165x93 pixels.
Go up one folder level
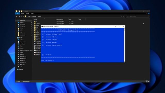[23, 16]
